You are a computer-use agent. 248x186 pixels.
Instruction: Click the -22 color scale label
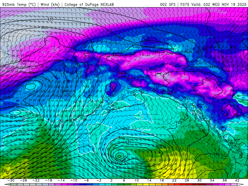[x=36, y=180]
